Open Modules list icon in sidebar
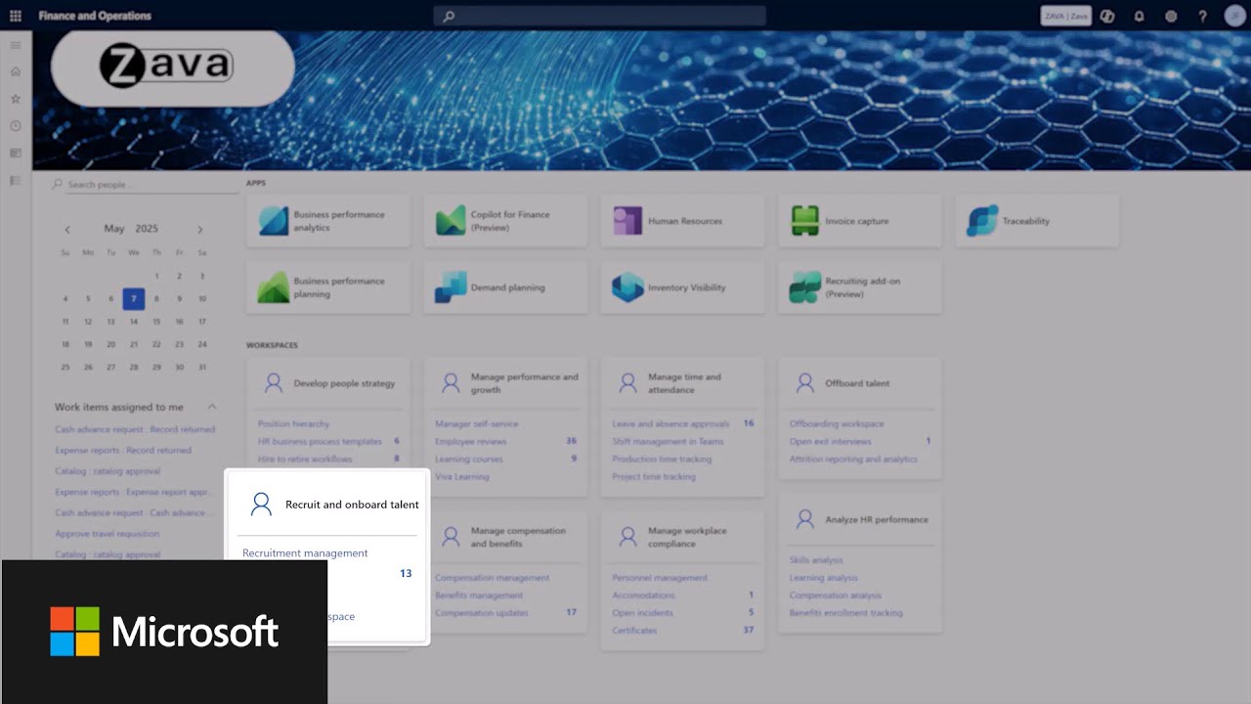1251x704 pixels. (x=16, y=181)
